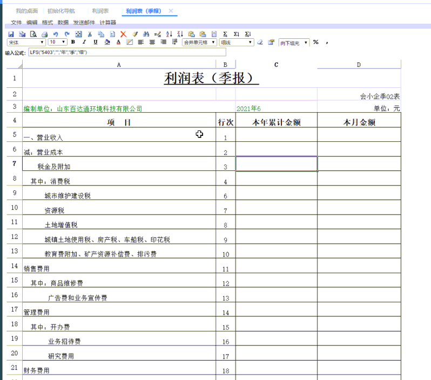The width and height of the screenshot is (431, 380).
Task: Open the 细线 border style dropdown
Action: [x=237, y=42]
